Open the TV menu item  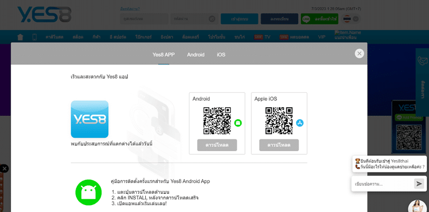point(262,37)
